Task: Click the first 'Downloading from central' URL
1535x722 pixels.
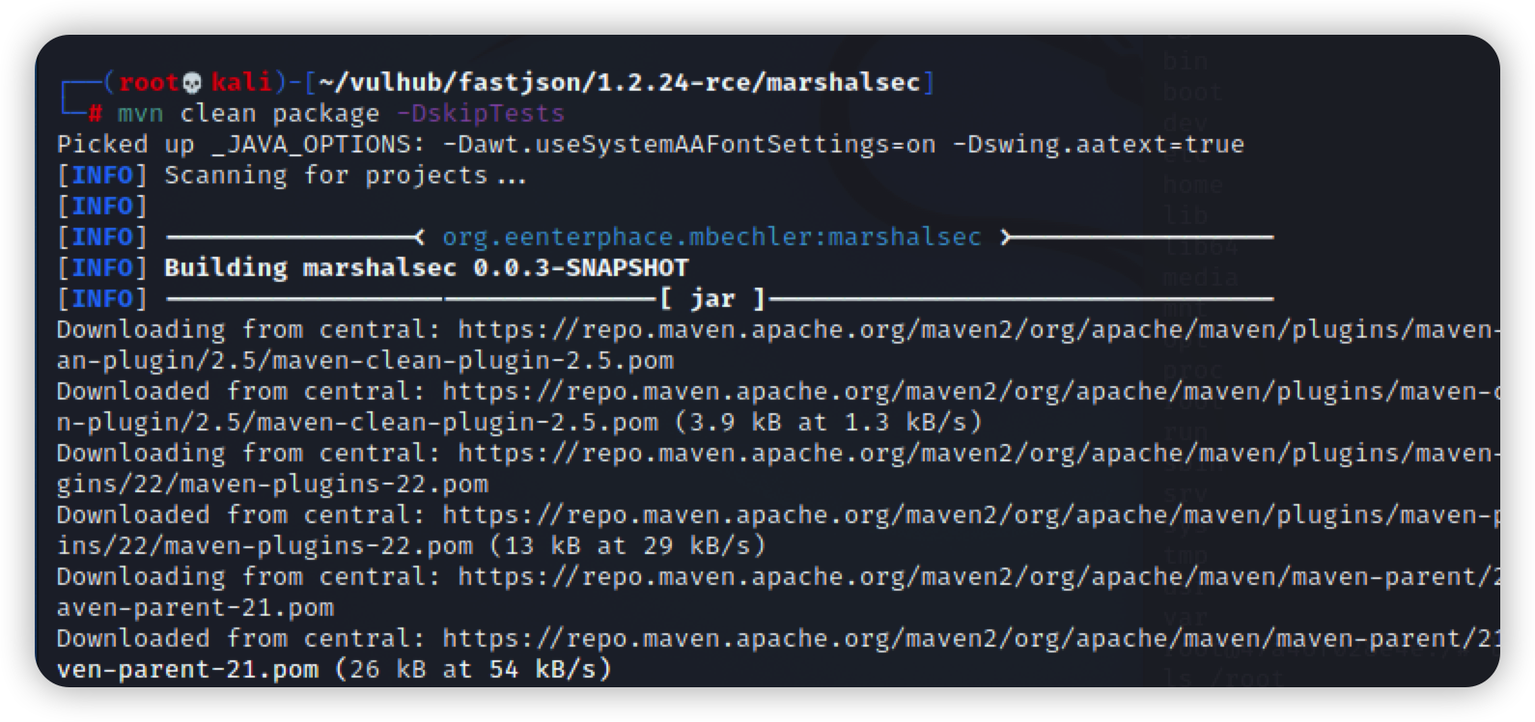Action: (978, 329)
